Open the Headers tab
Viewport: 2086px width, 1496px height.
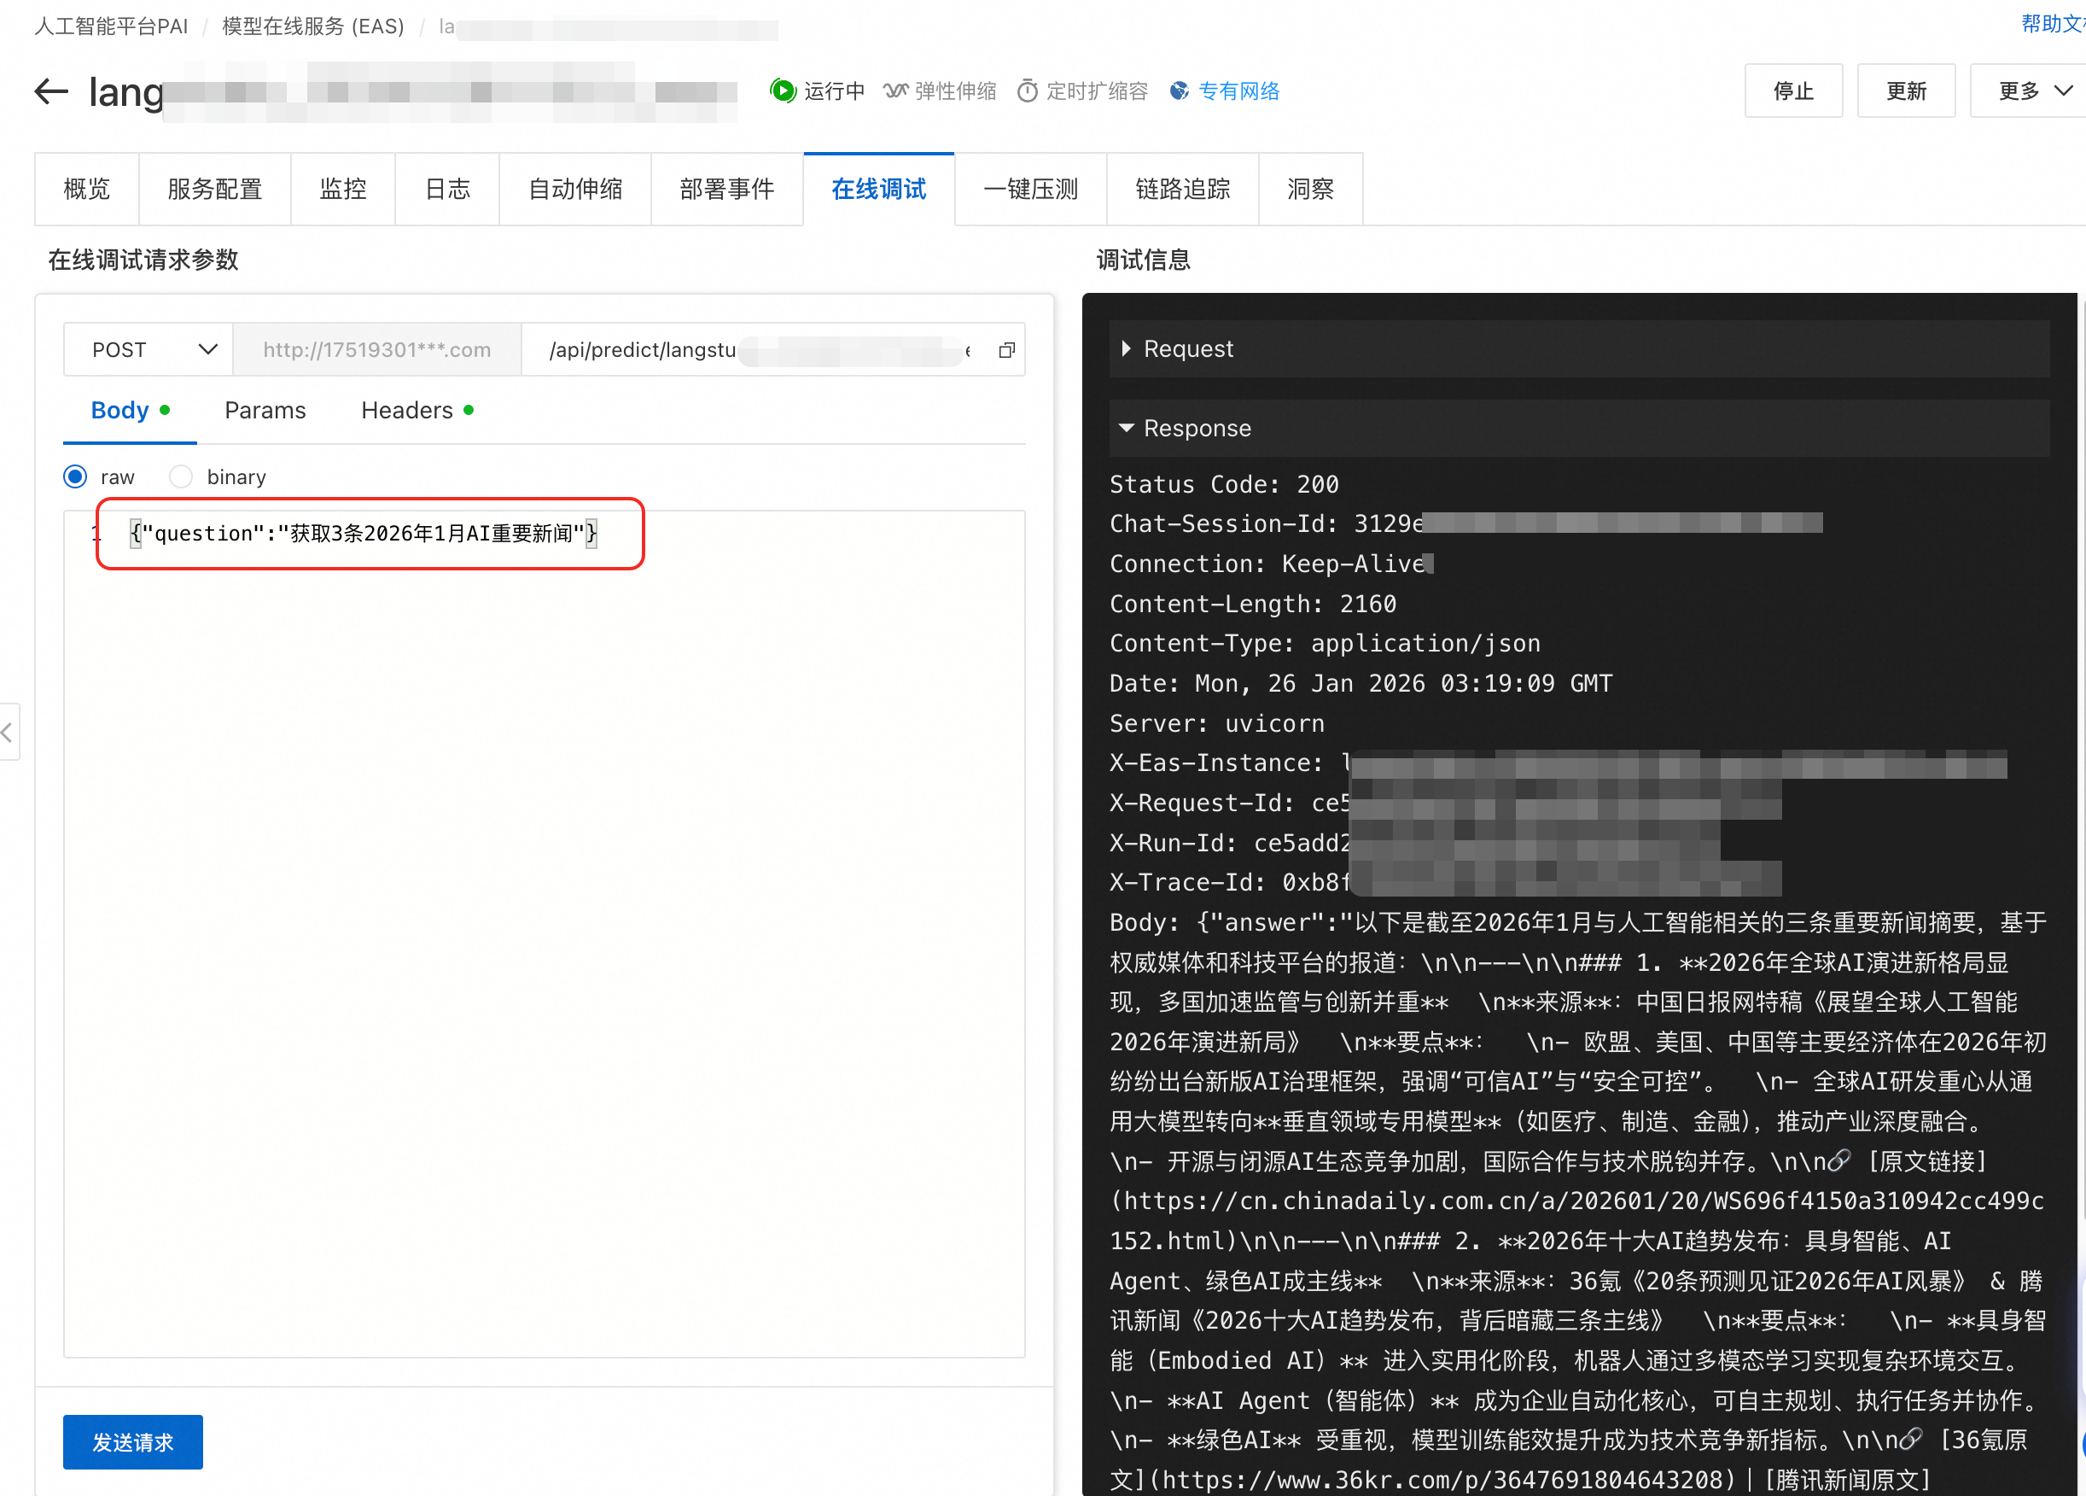coord(406,411)
